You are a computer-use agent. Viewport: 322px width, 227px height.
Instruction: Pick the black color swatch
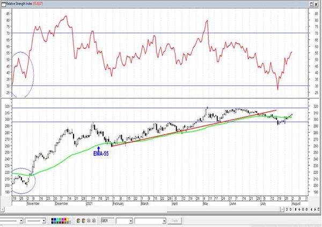pos(53,219)
